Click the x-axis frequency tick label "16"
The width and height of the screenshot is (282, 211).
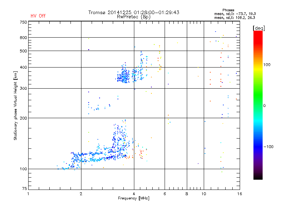click(240, 194)
